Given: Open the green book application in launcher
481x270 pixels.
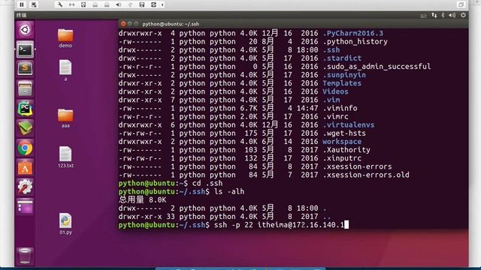Looking at the screenshot, I should (25, 128).
